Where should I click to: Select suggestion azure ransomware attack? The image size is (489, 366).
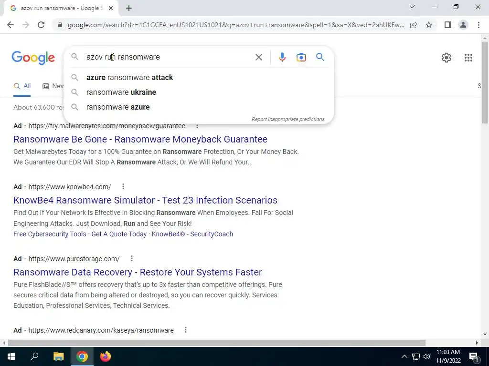199,78
